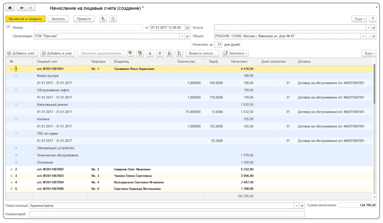
Task: Click the ellipsis selector in Объект field
Action: (x=369, y=36)
